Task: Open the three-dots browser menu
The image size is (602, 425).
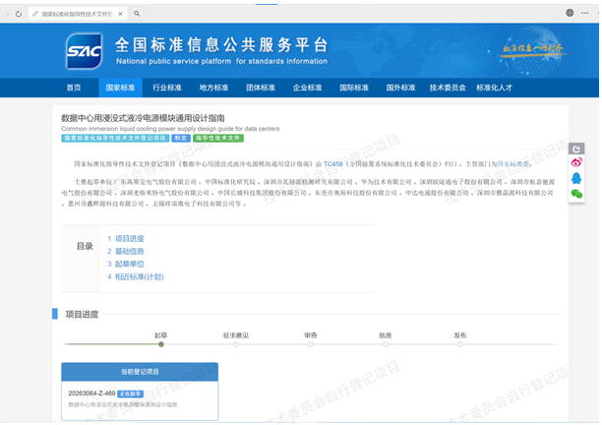Action: [584, 13]
